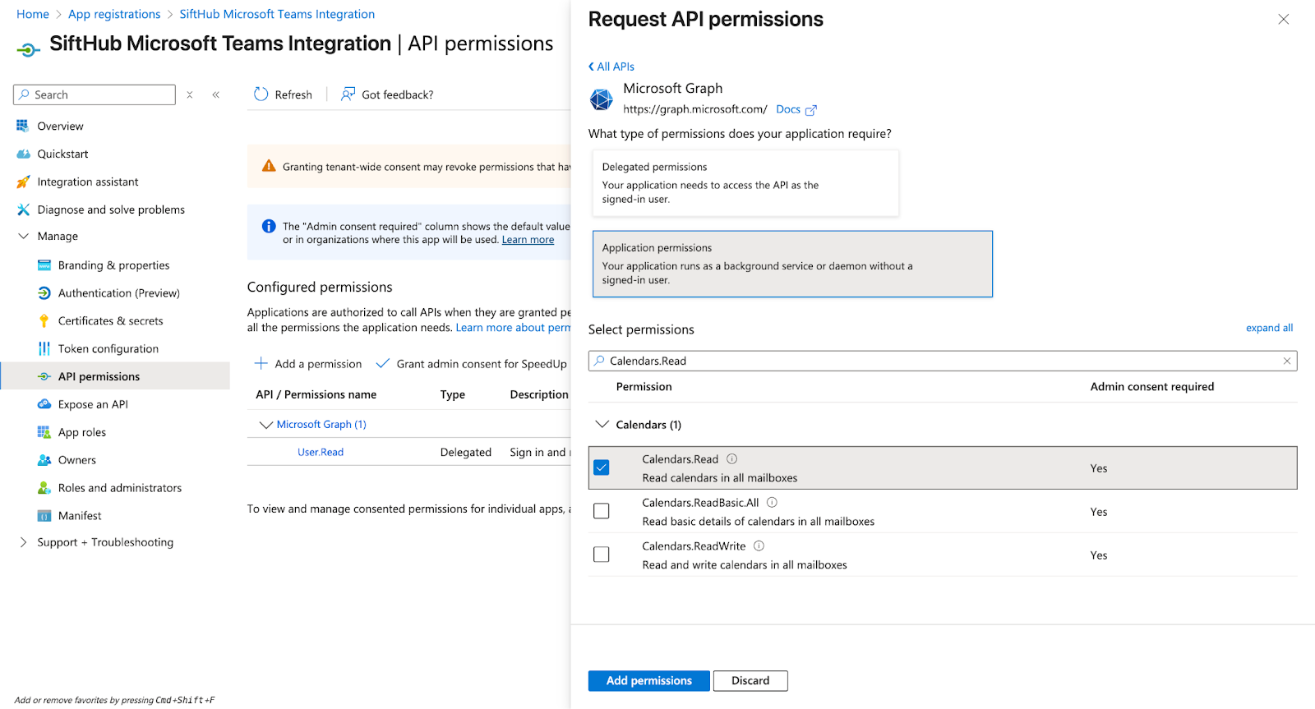
Task: Expand Support + Troubleshooting section
Action: 23,542
